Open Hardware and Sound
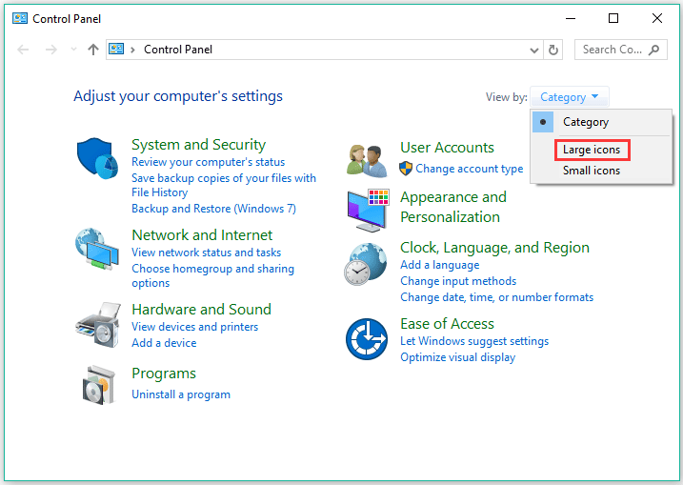 (202, 309)
